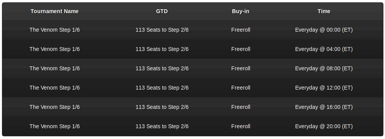Click the Buy-in column header
The height and width of the screenshot is (139, 385).
241,11
